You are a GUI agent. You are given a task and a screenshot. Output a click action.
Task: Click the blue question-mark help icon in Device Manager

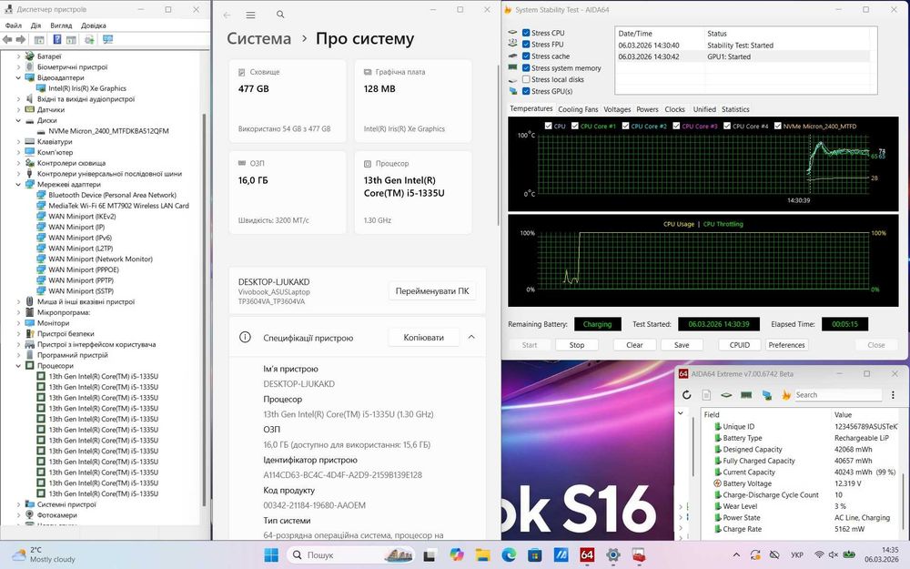[x=56, y=39]
